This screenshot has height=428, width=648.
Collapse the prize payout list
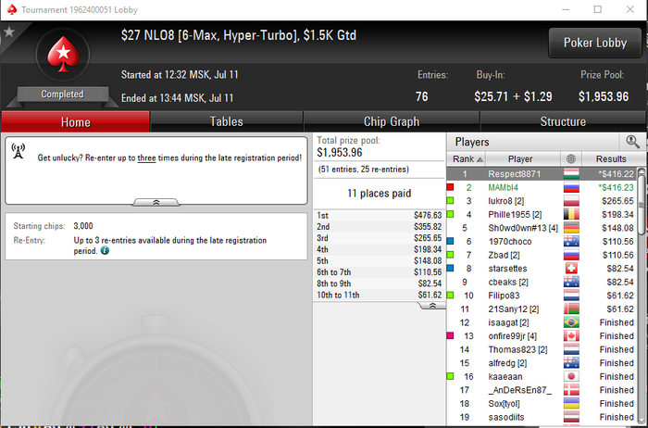point(432,306)
